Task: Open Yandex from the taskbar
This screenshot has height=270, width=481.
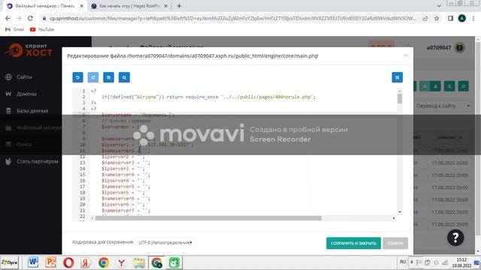Action: tap(86, 262)
